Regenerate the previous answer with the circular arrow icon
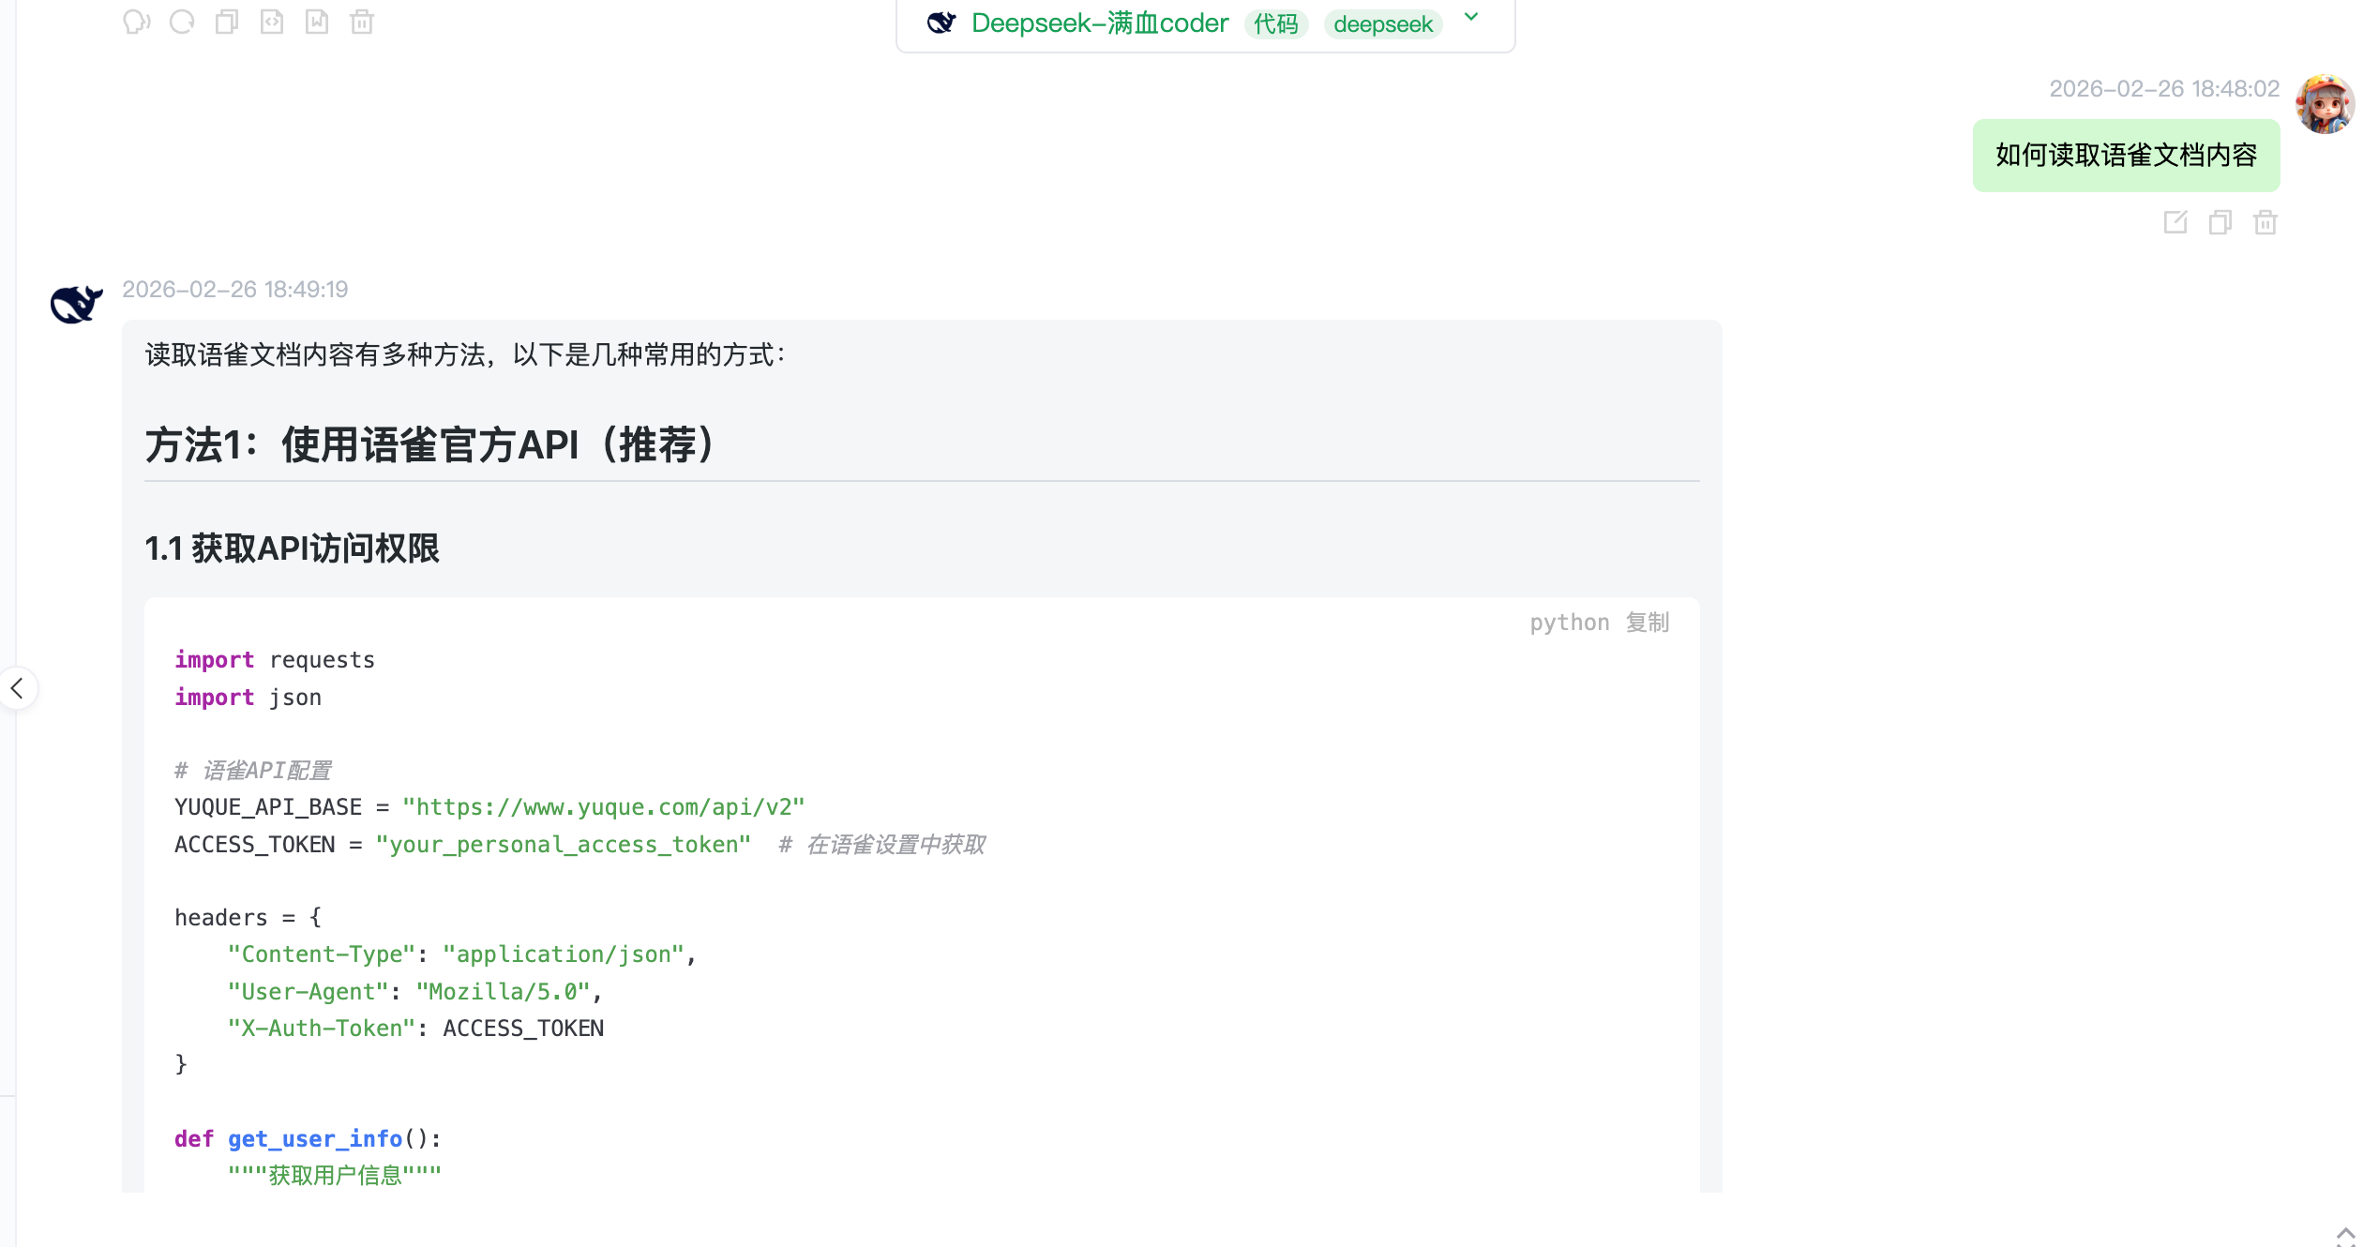Screen dimensions: 2363x1247 point(182,22)
